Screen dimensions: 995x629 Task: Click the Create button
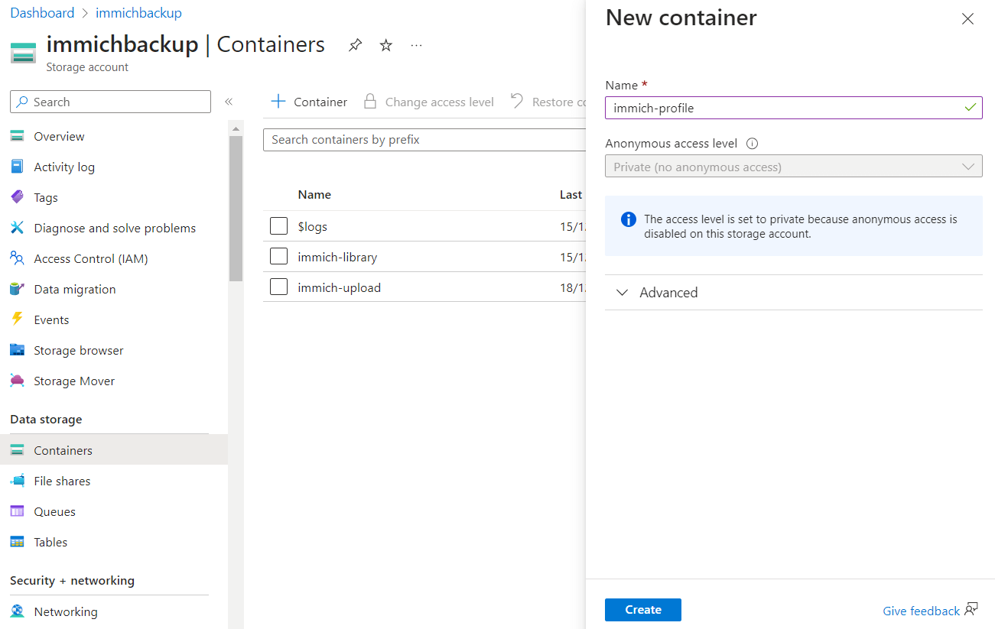point(642,610)
